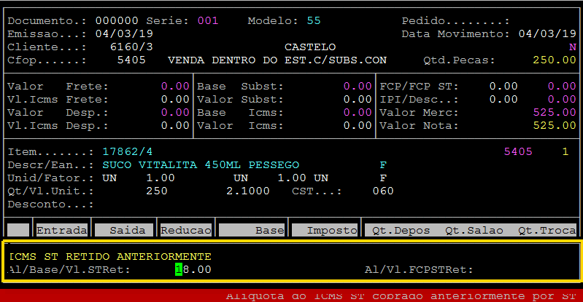Select the Data Movimento date value

click(547, 33)
